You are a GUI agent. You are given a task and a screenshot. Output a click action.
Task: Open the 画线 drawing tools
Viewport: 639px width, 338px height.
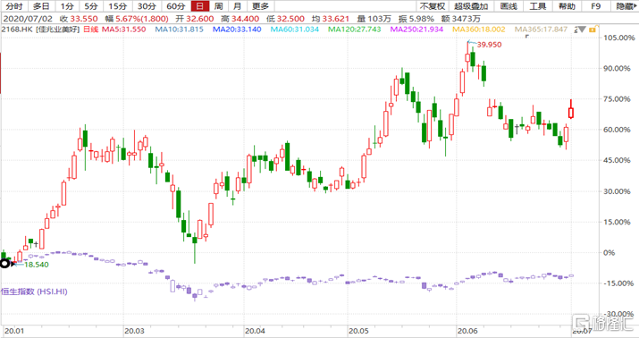coord(509,6)
